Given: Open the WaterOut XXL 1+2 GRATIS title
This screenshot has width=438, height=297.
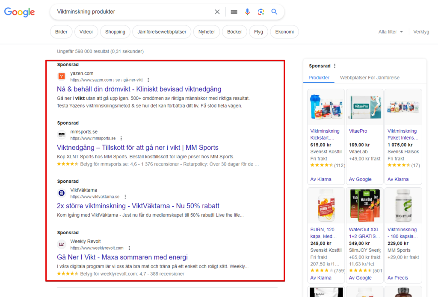Looking at the screenshot, I should [x=364, y=233].
